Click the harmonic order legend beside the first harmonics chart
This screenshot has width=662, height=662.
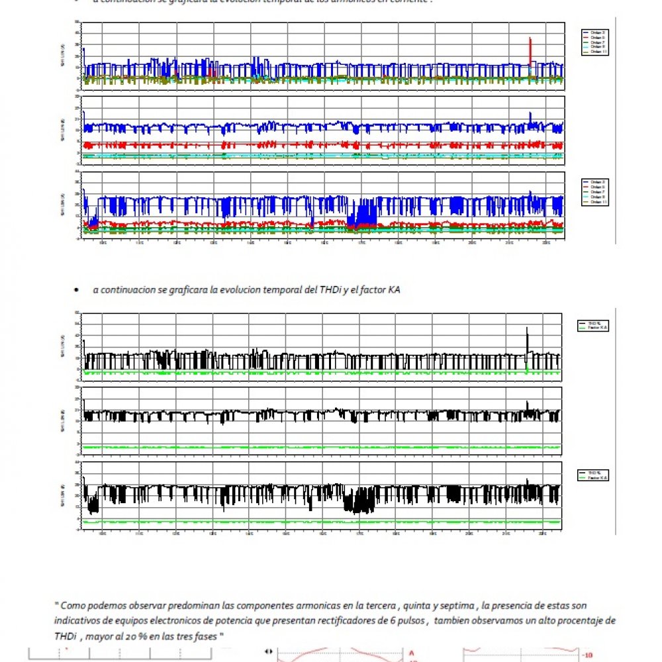click(x=595, y=42)
